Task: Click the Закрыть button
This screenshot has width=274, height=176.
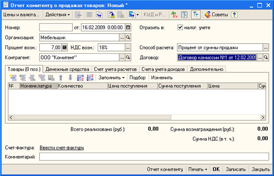Action: [261, 169]
